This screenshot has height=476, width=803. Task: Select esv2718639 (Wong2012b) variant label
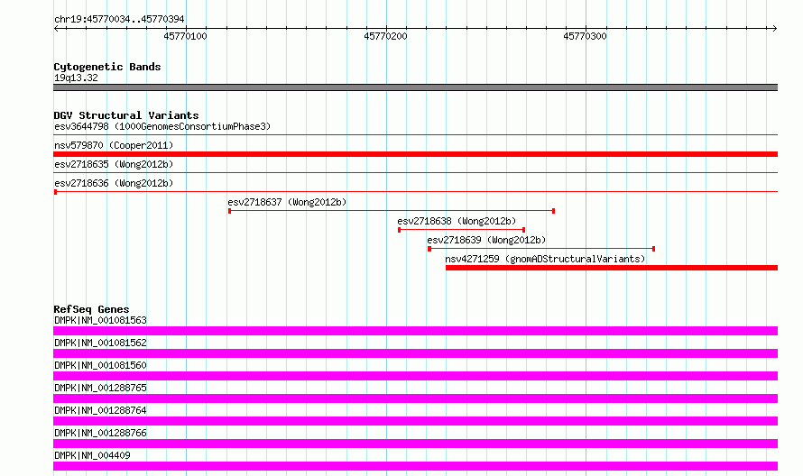point(486,240)
